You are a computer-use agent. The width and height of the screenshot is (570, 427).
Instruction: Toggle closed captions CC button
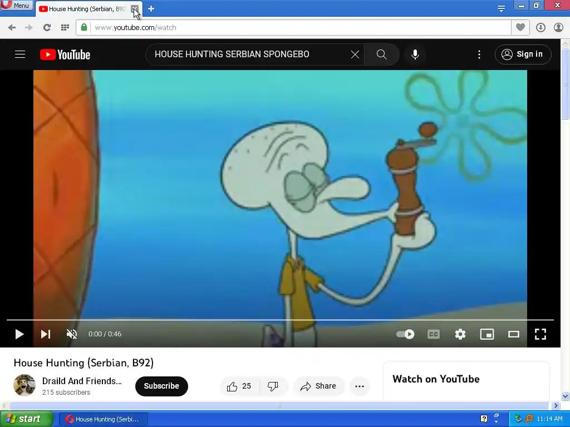tap(433, 334)
